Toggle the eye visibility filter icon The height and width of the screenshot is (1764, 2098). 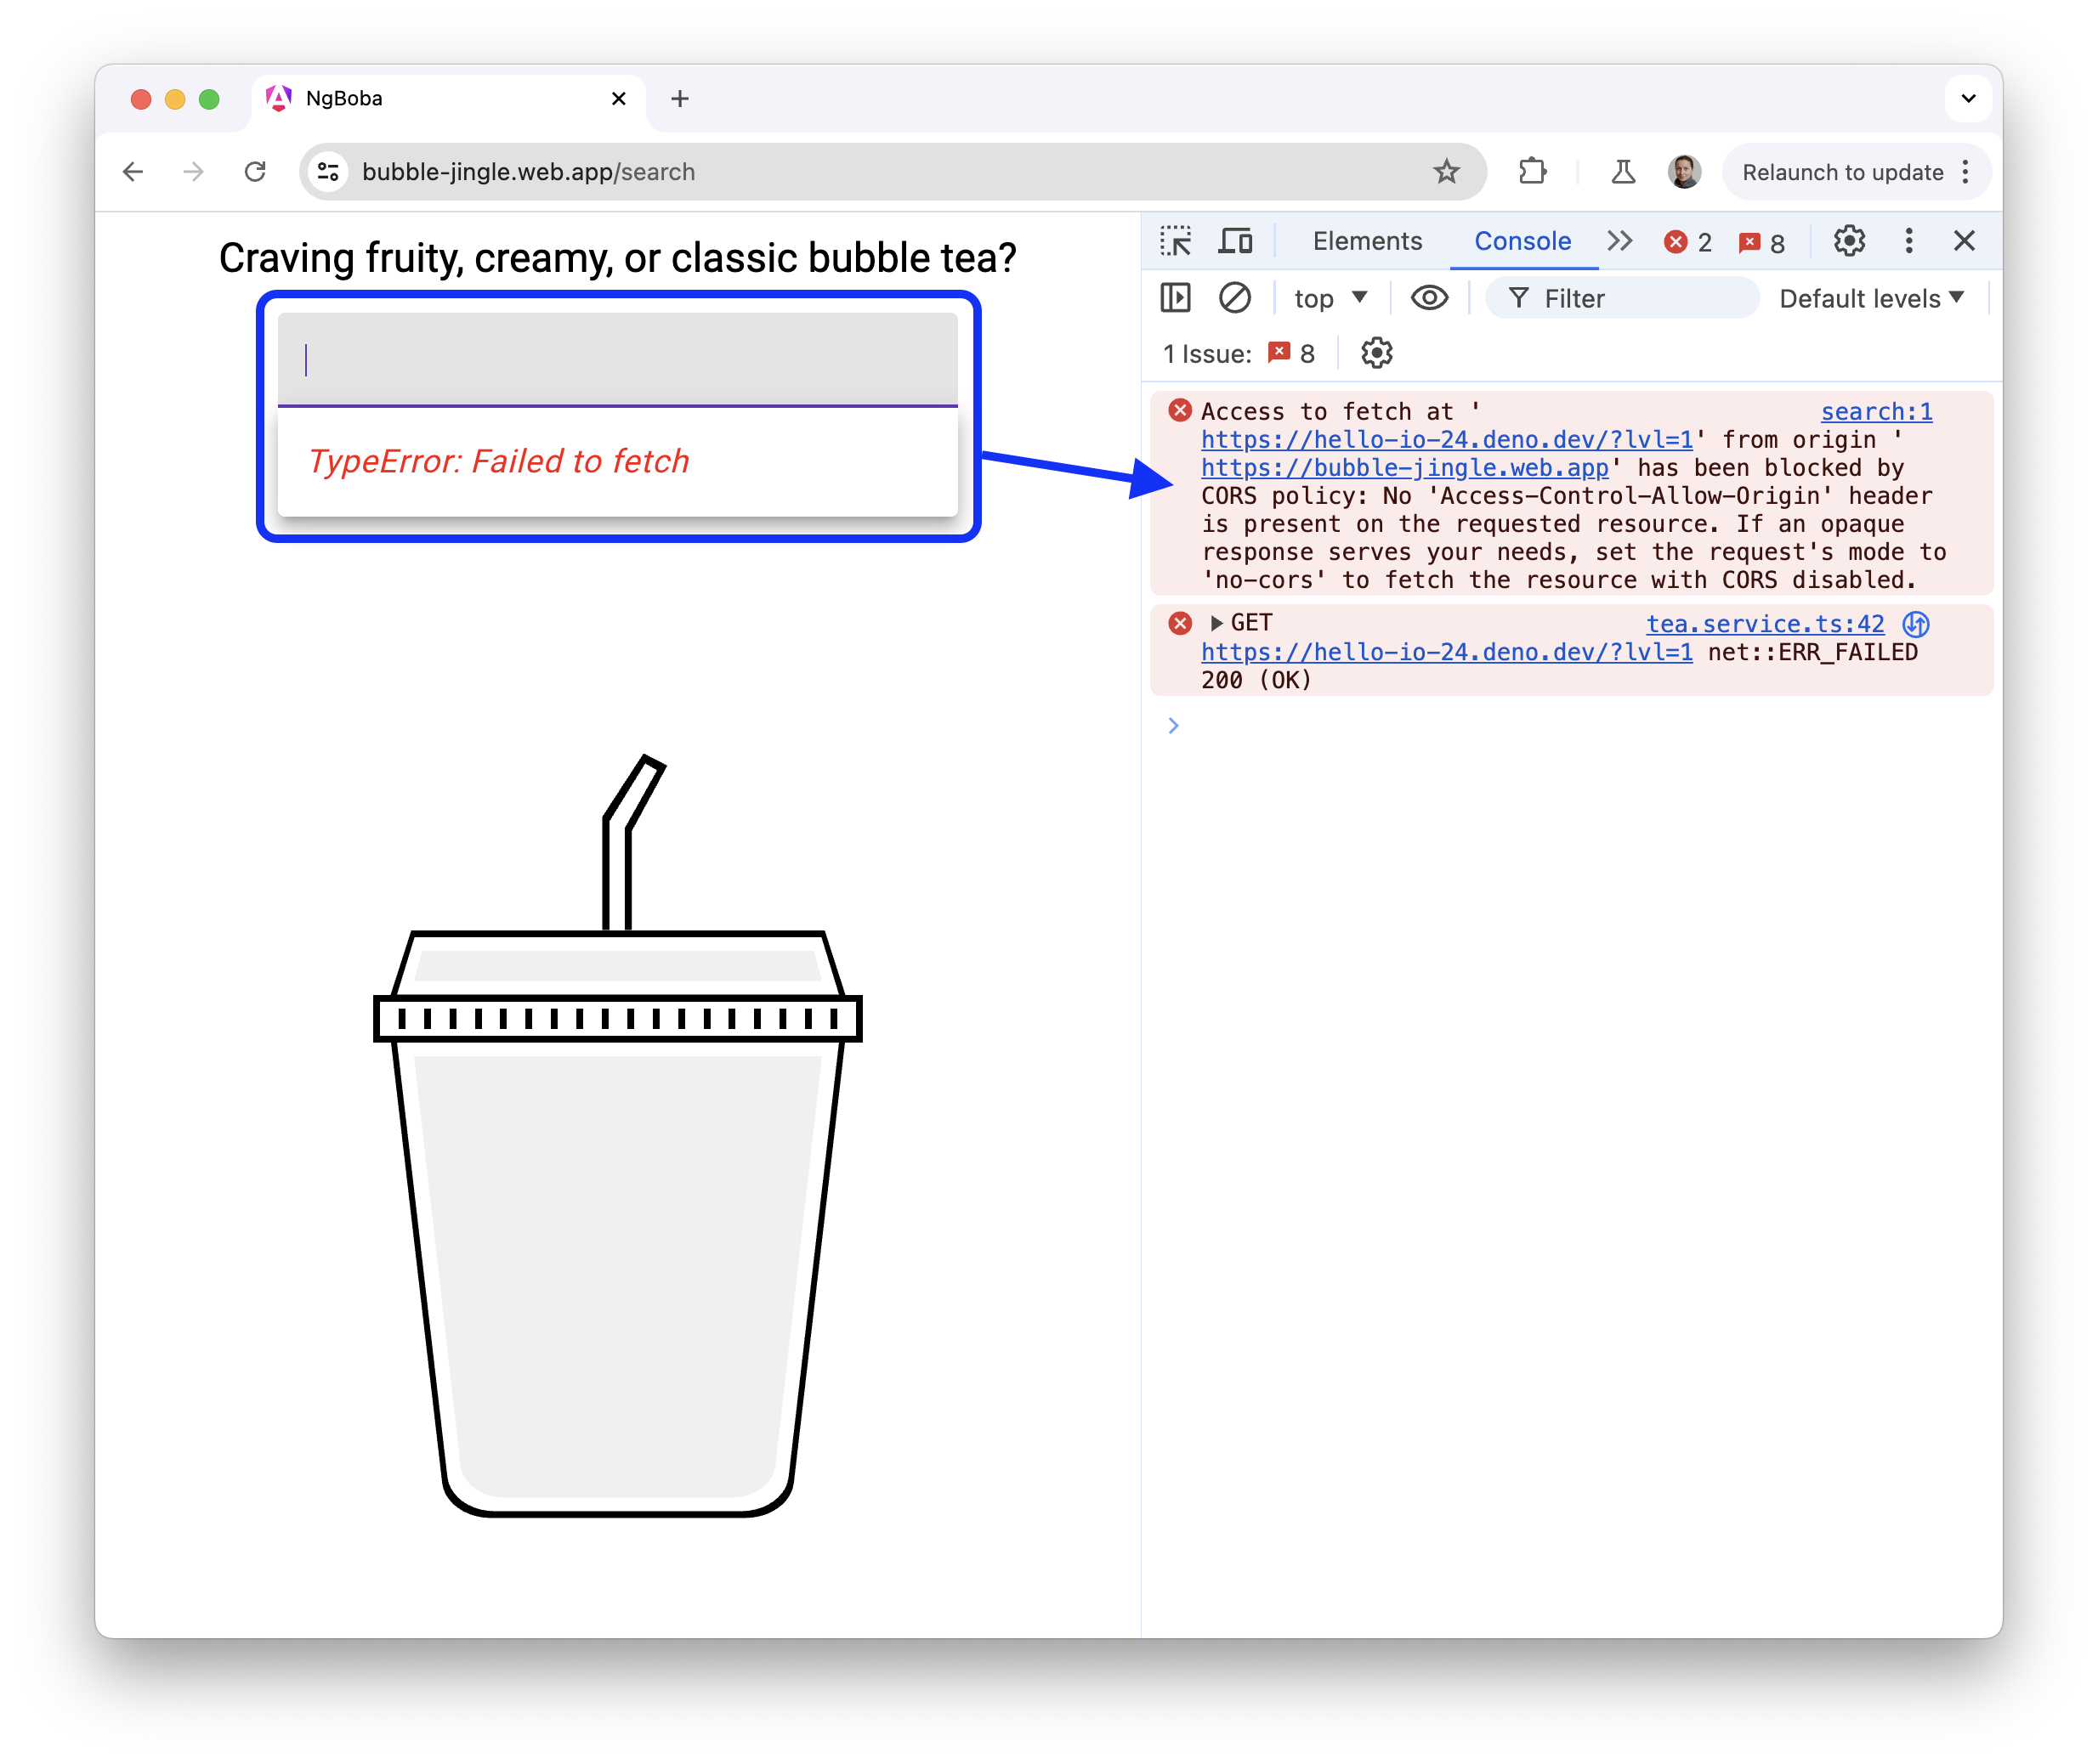pyautogui.click(x=1431, y=299)
